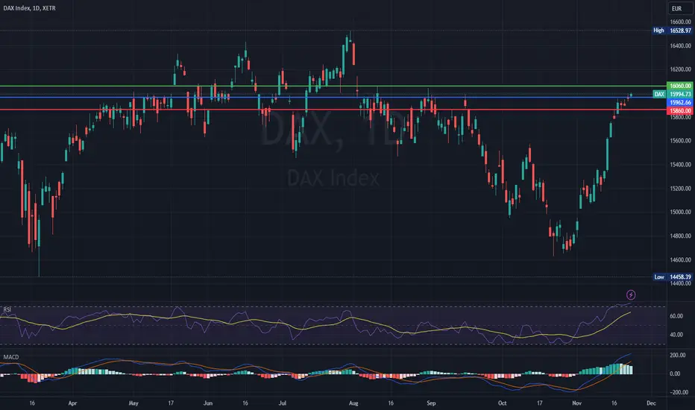Click the blue 15962.66 price line label
695x410 pixels.
click(680, 102)
